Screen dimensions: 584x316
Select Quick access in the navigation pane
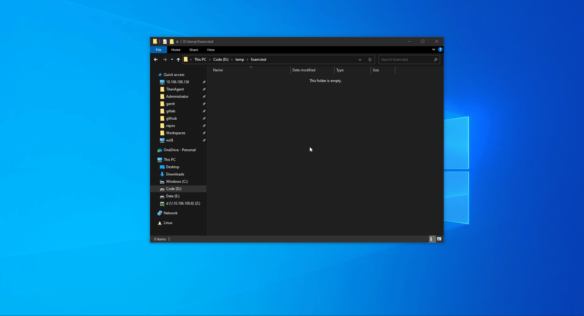pyautogui.click(x=174, y=75)
